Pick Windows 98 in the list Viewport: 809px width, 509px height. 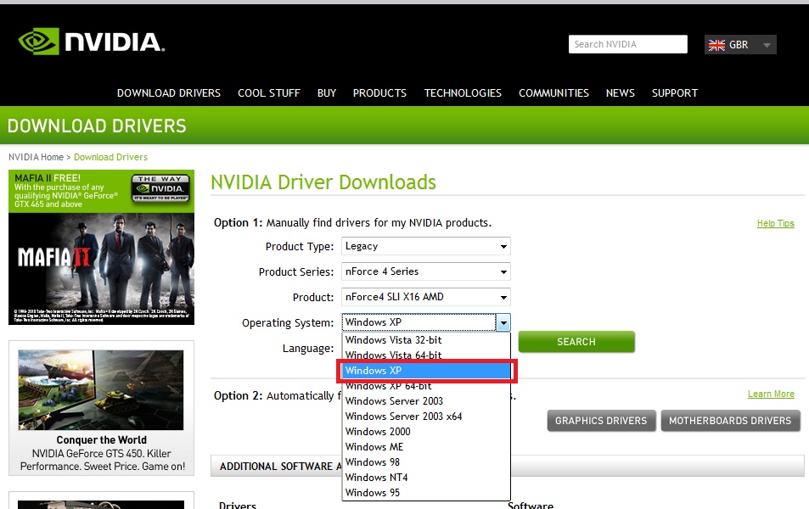pos(426,462)
